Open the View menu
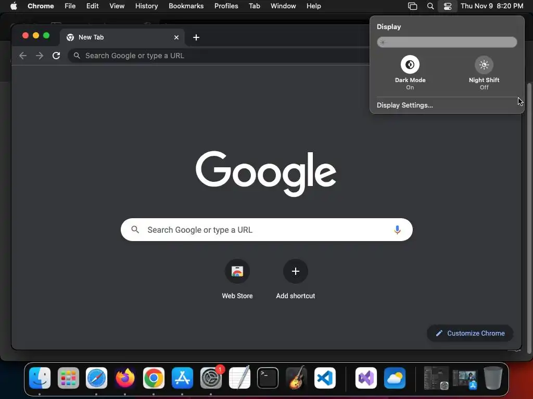533x399 pixels. (x=117, y=6)
